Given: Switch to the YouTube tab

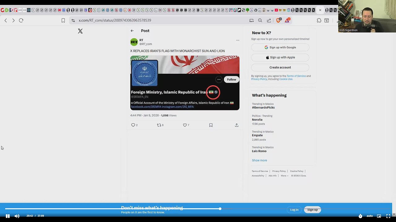Looking at the screenshot, I should pyautogui.click(x=276, y=10).
